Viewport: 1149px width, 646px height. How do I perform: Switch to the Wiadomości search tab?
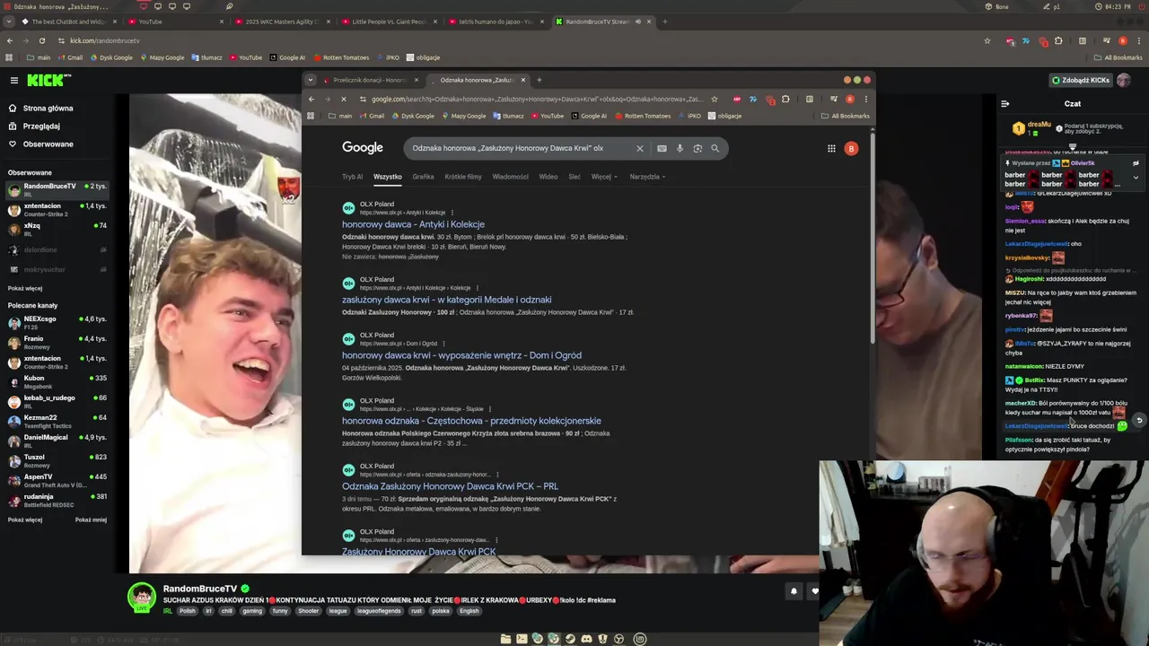pos(510,177)
